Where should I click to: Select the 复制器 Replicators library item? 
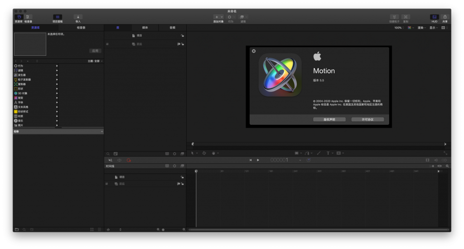point(35,84)
